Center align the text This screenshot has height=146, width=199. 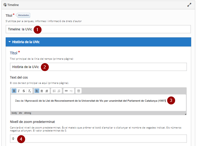tap(42, 91)
